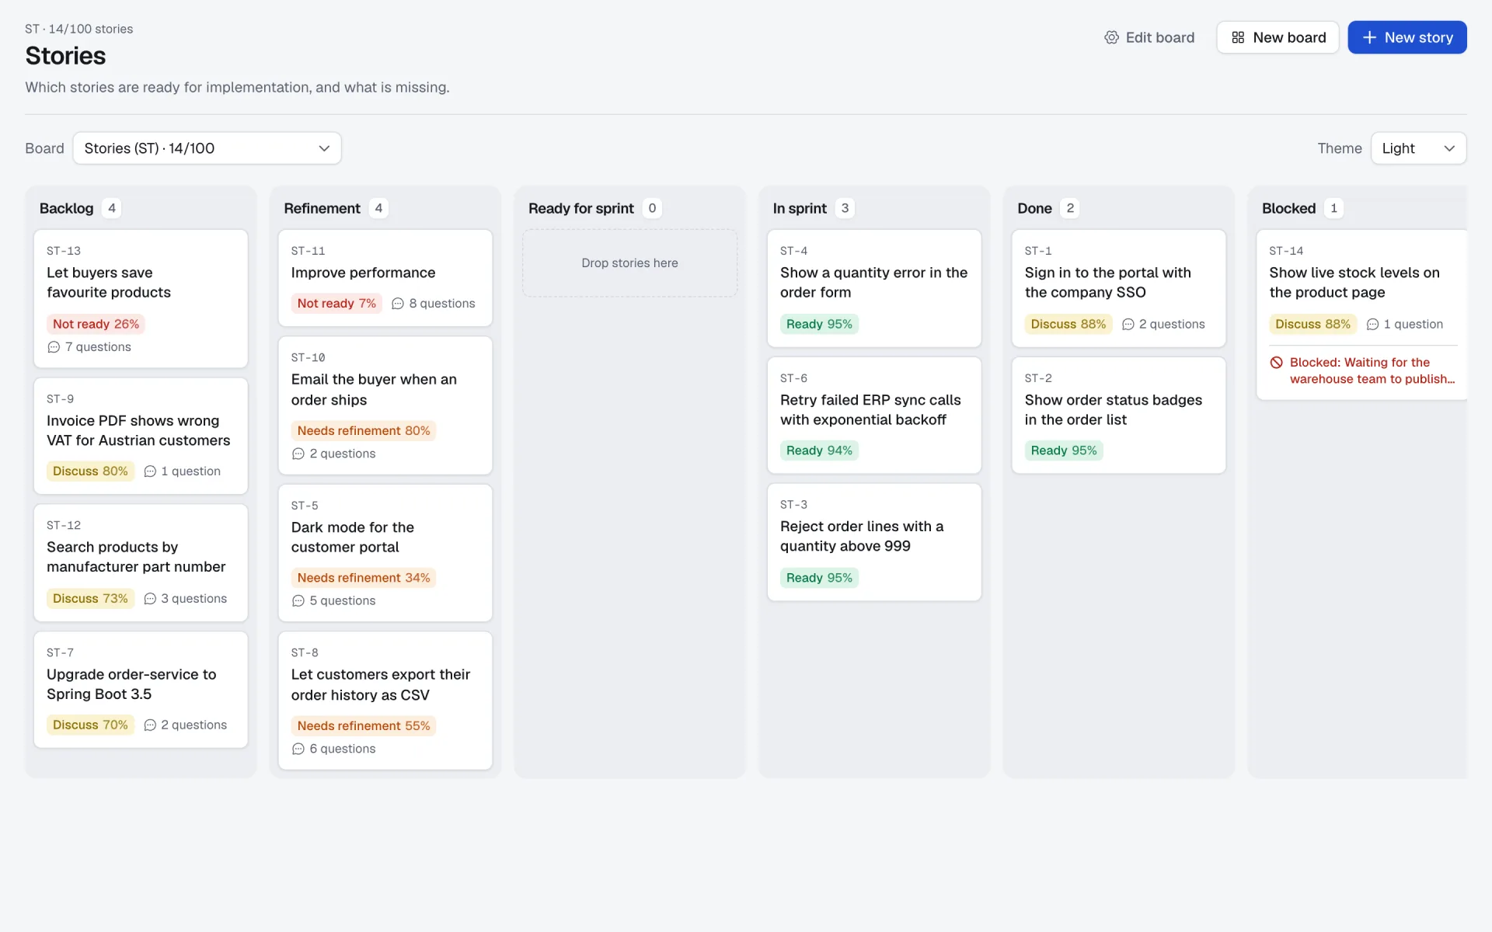
Task: Click Show a quantity error title
Action: (x=873, y=283)
